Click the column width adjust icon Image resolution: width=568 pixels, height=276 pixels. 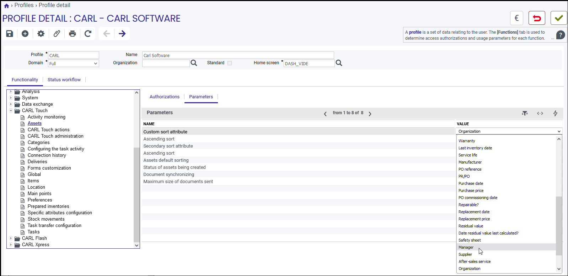(x=540, y=113)
